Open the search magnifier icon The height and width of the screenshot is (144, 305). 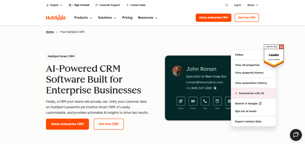(x=227, y=5)
